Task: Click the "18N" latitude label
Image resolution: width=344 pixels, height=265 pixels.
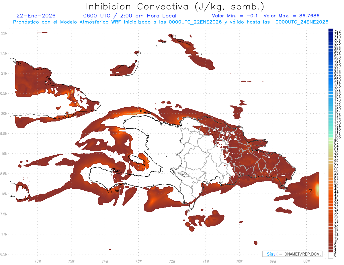Action: click(x=4, y=194)
